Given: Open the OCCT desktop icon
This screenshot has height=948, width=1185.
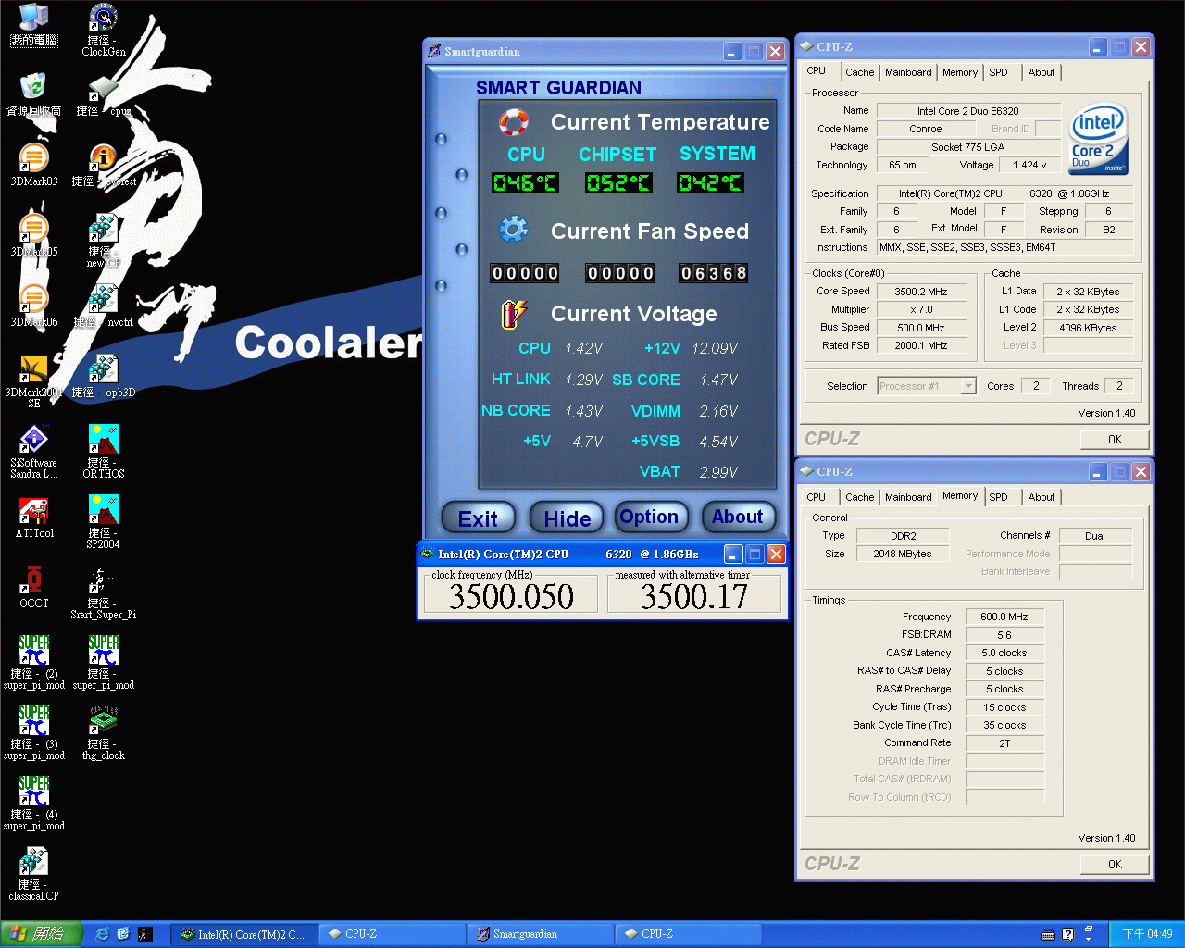Looking at the screenshot, I should (x=34, y=589).
